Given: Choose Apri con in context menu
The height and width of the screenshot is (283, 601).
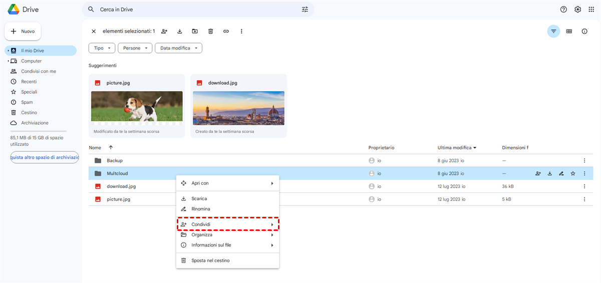Looking at the screenshot, I should click(227, 183).
